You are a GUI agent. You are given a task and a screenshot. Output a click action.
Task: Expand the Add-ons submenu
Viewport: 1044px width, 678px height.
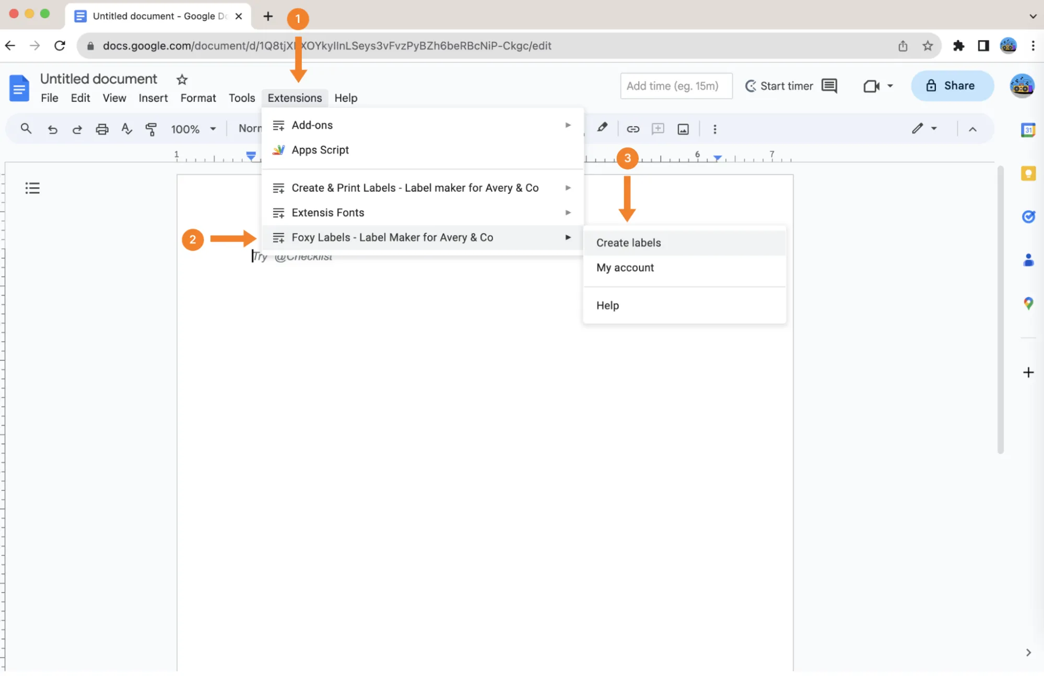click(x=422, y=125)
